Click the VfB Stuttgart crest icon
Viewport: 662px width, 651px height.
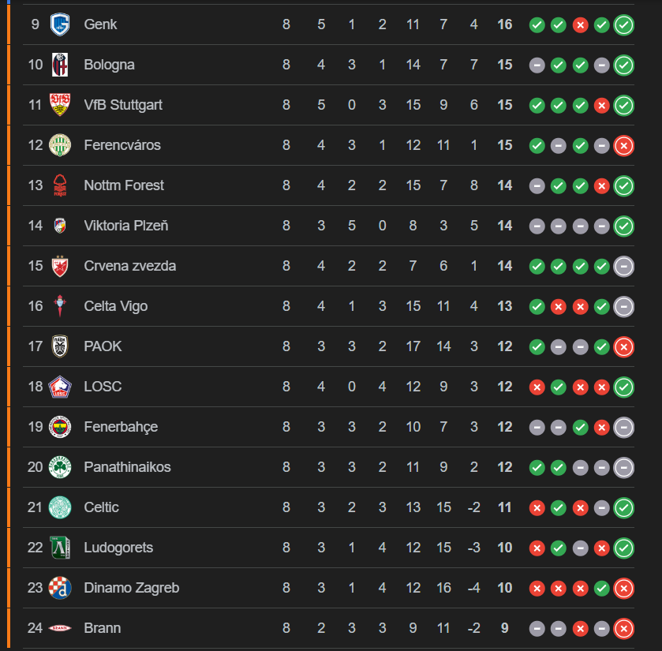(60, 105)
